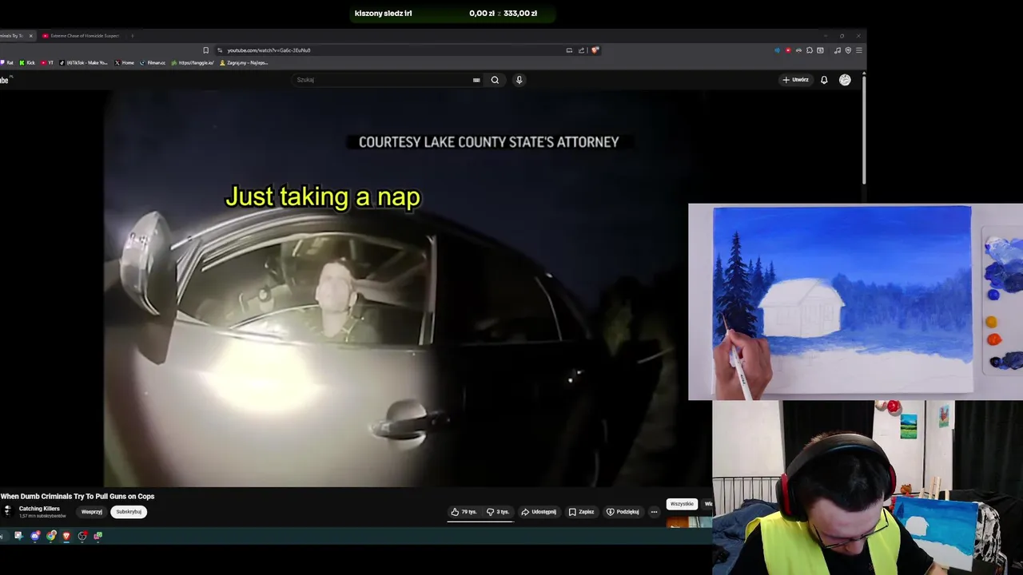Open the YT bookmark

(47, 62)
